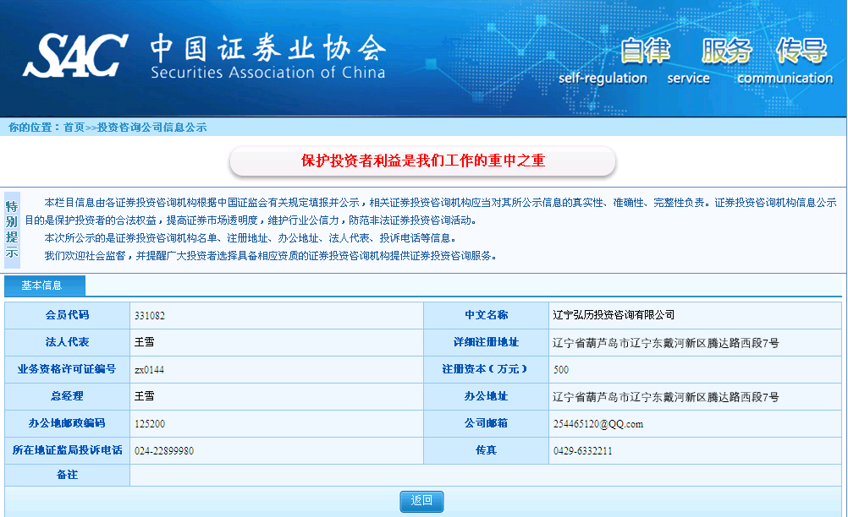This screenshot has width=848, height=517.
Task: Click the 办公地邮政编码 label cell
Action: 67,423
